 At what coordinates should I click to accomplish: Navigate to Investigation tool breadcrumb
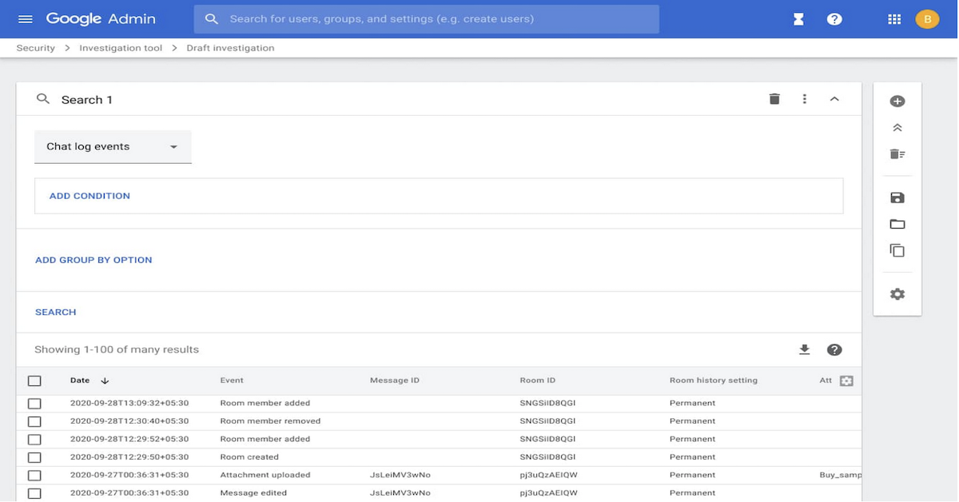coord(121,48)
